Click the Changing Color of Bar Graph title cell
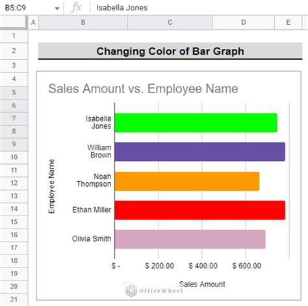308x306 pixels. 170,51
